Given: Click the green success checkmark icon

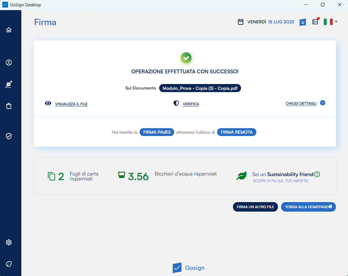Looking at the screenshot, I should (186, 58).
